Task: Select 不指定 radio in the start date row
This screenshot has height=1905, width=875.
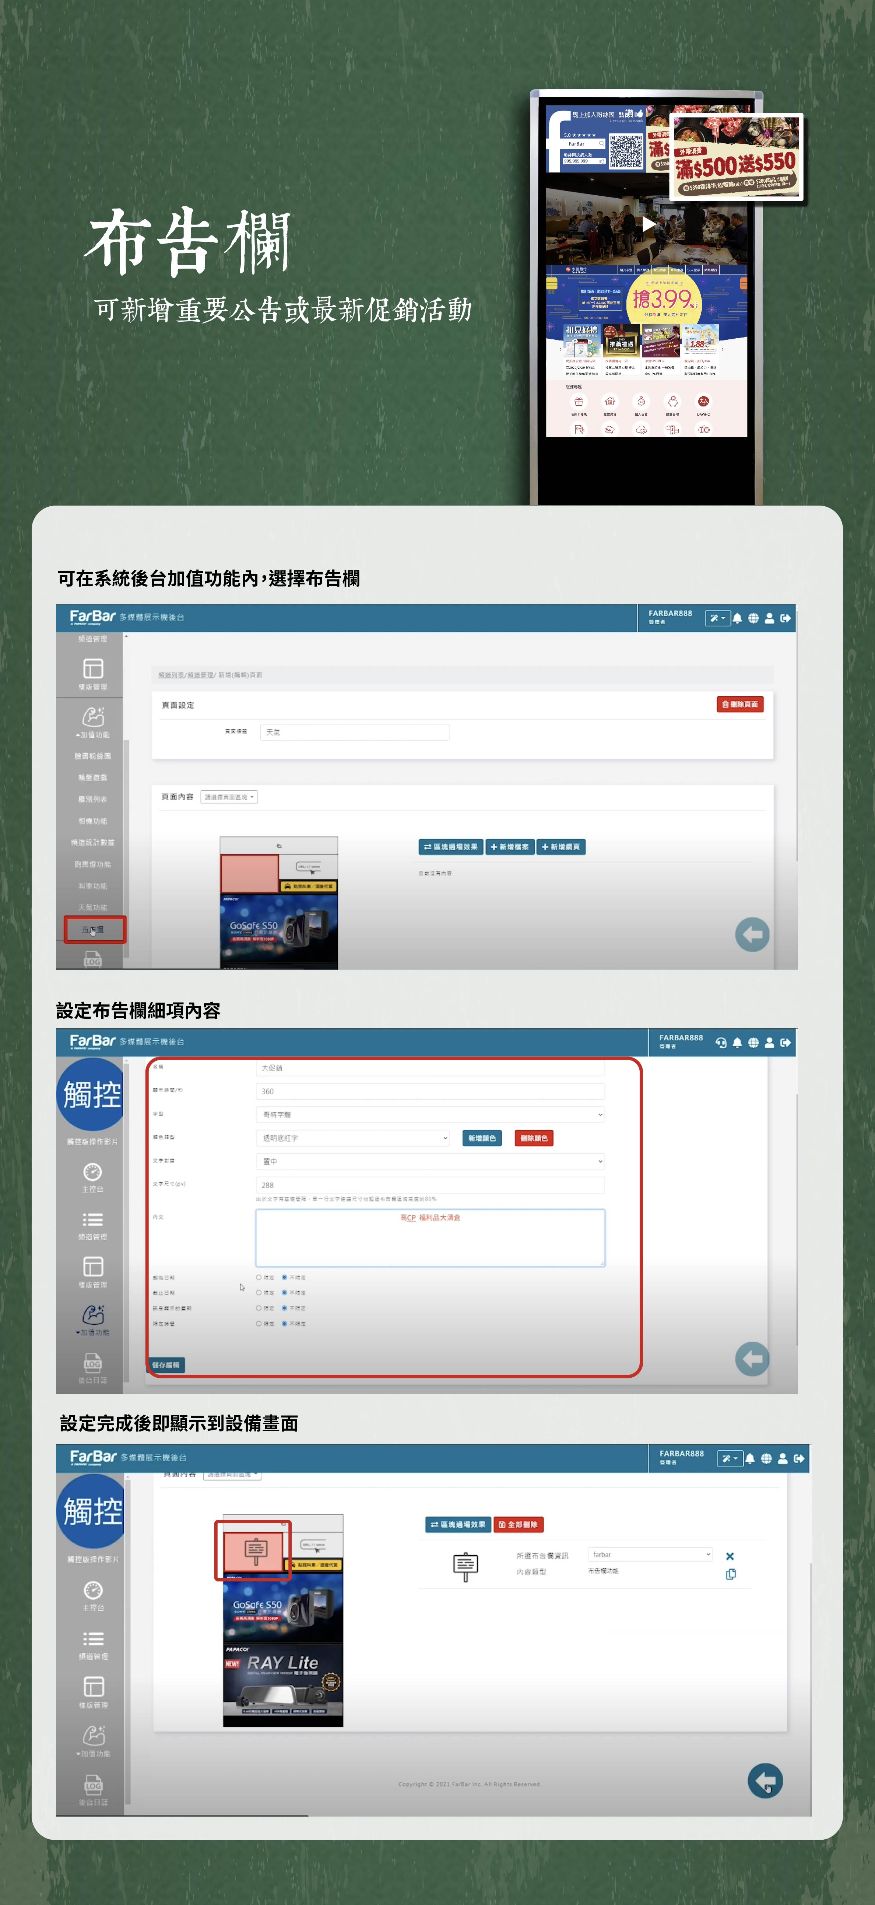Action: pos(285,1277)
